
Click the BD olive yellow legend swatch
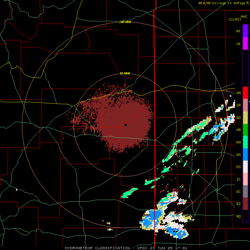(245, 118)
